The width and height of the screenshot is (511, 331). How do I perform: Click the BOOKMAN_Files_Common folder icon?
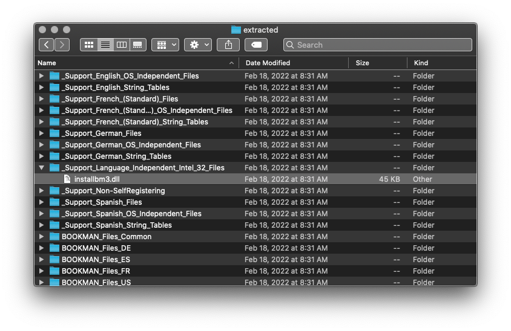tap(54, 237)
